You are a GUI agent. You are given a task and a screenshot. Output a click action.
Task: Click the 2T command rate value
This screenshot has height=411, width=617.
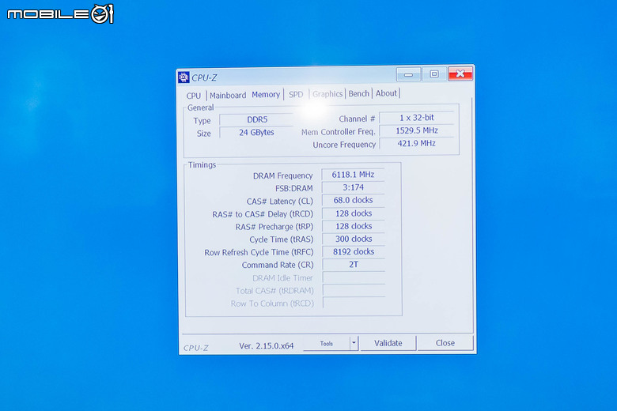[x=353, y=265]
